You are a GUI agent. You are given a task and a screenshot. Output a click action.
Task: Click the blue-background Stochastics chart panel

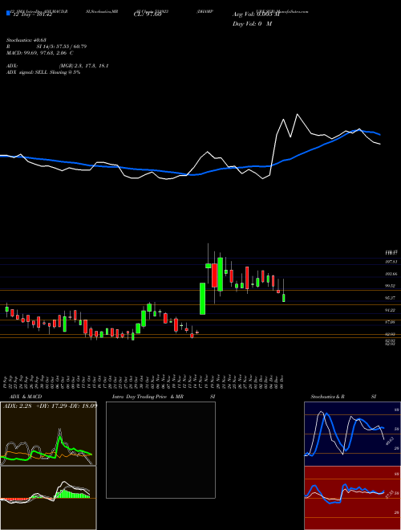[x=352, y=434]
